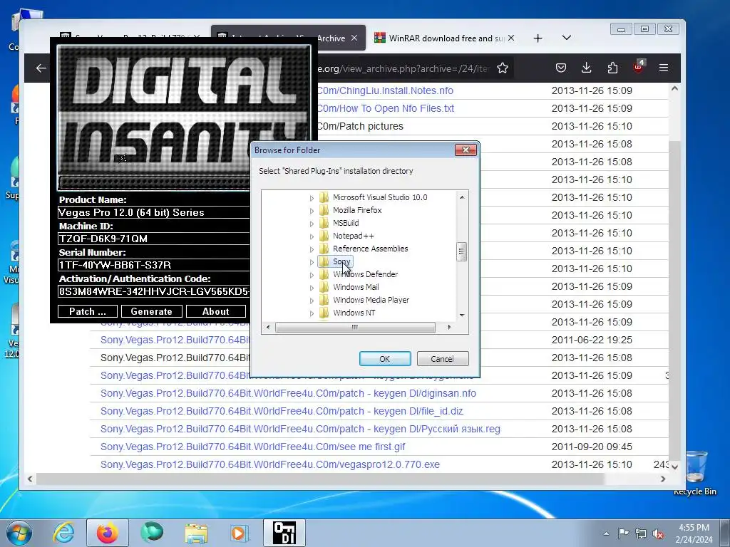Open the File Explorer taskbar icon
730x547 pixels.
point(196,533)
